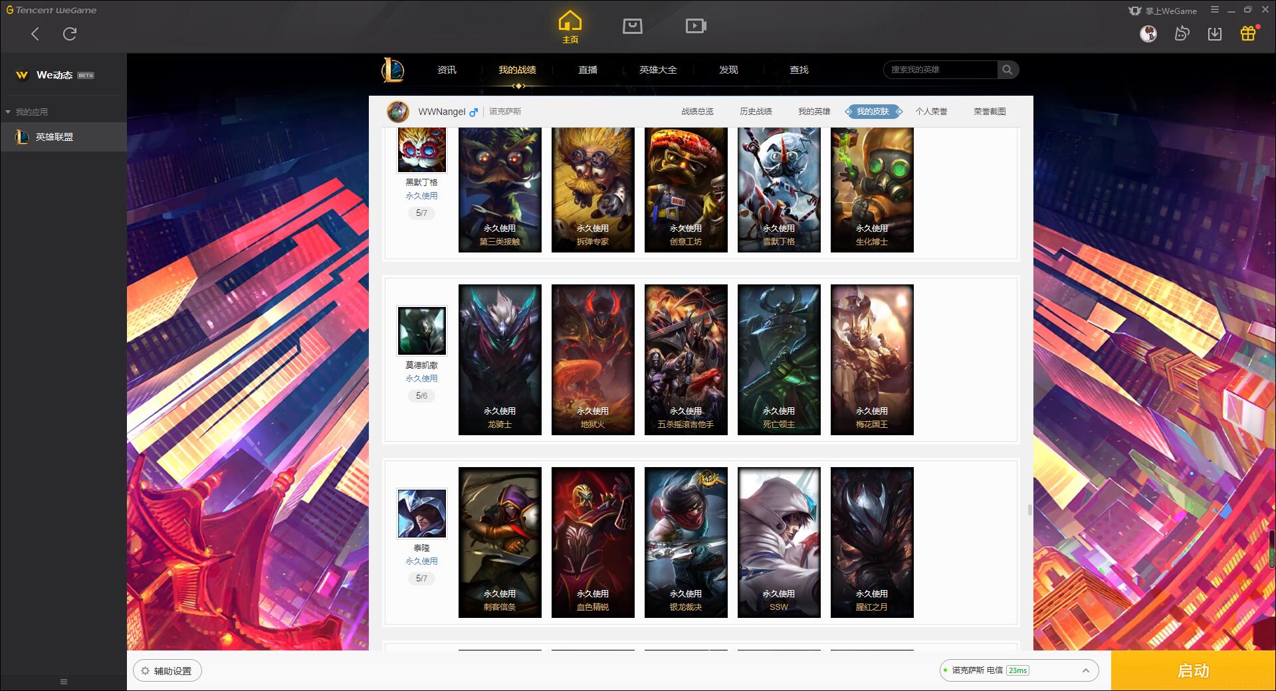Open the SSW skin card
Image resolution: width=1276 pixels, height=691 pixels.
click(x=779, y=542)
